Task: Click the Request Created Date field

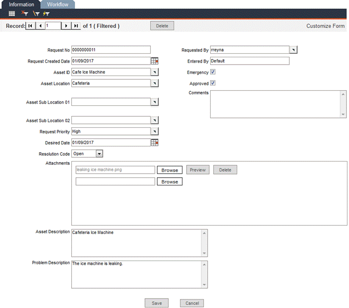Action: [x=111, y=61]
